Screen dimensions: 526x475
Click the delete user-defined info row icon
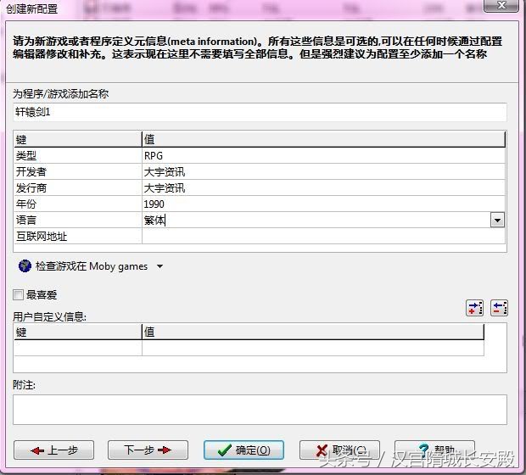[x=499, y=309]
